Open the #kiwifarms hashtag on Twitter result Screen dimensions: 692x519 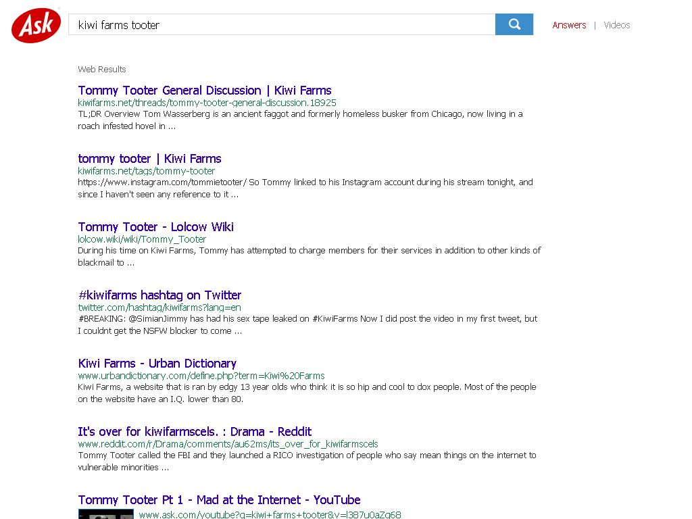click(159, 295)
